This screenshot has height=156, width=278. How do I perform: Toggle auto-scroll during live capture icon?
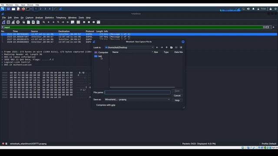73,22
